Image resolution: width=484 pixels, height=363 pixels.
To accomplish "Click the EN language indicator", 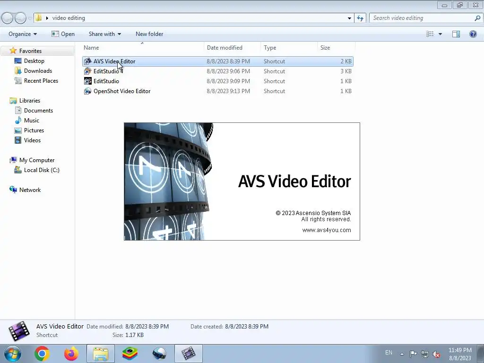I will (389, 353).
